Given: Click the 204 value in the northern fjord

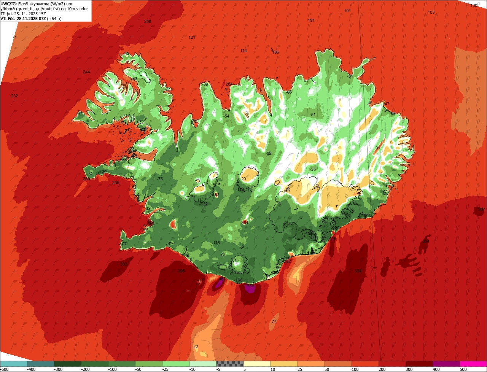Looking at the screenshot, I should 229,84.
